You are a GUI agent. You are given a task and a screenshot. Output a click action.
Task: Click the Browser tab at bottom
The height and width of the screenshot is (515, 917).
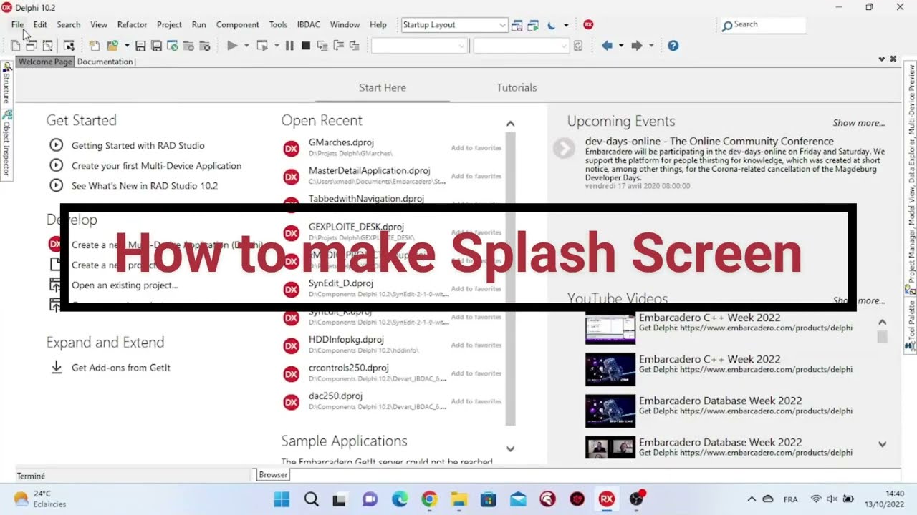coord(273,474)
